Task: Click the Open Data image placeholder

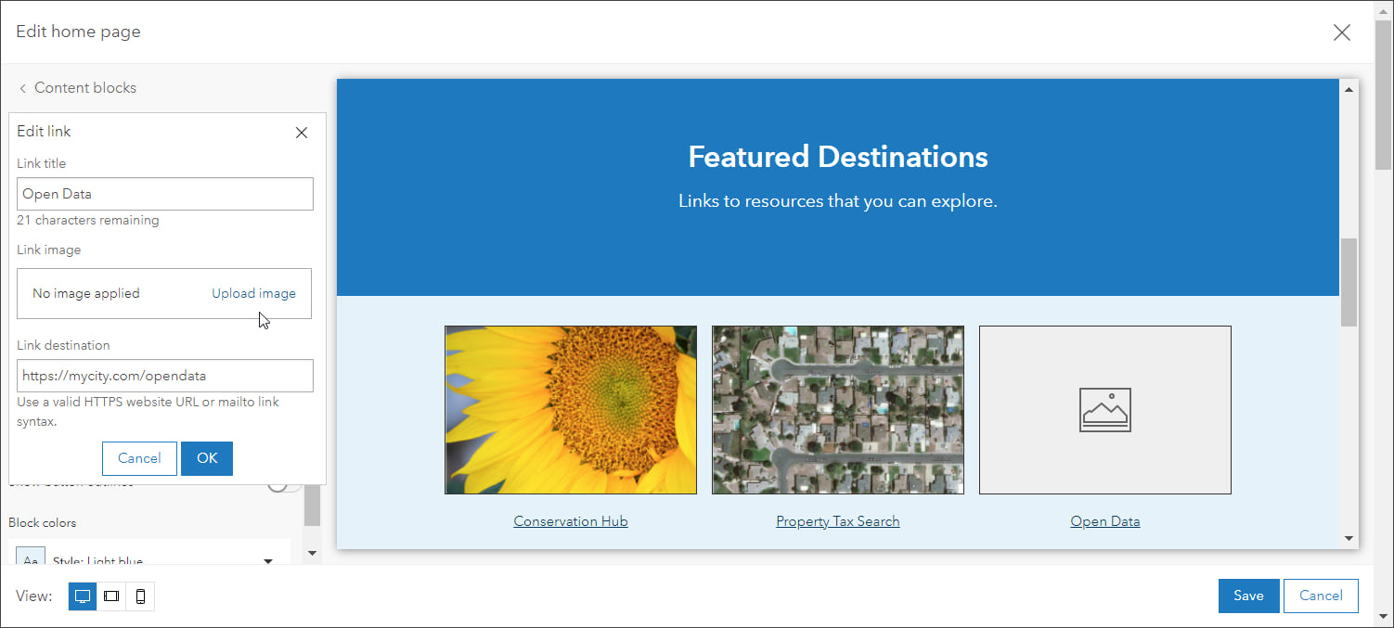Action: (x=1104, y=410)
